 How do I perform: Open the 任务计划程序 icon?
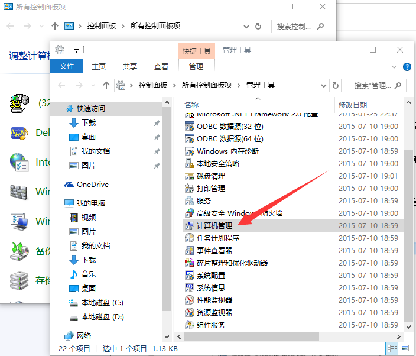click(190, 238)
